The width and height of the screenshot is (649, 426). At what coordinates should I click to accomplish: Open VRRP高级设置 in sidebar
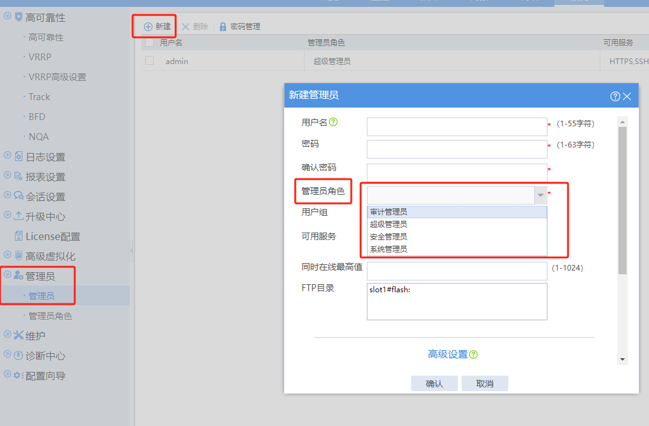pos(57,77)
